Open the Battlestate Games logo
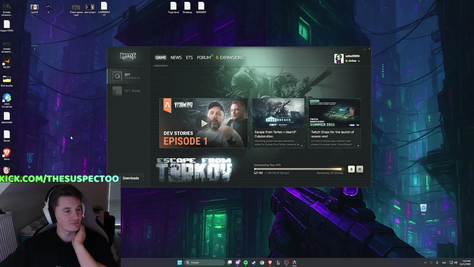 point(128,57)
